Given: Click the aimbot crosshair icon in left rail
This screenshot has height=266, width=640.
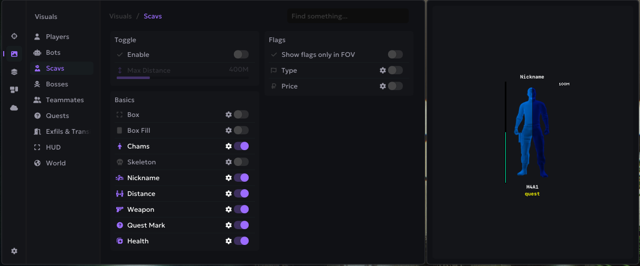Looking at the screenshot, I should 14,36.
